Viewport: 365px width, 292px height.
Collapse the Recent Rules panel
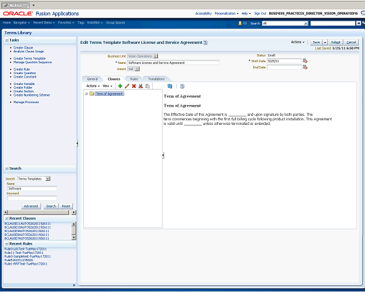point(7,244)
